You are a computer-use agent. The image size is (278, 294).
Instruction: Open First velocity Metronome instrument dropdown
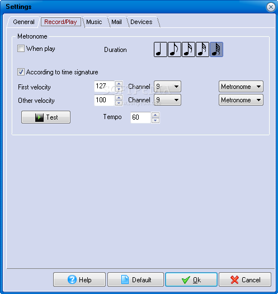241,87
